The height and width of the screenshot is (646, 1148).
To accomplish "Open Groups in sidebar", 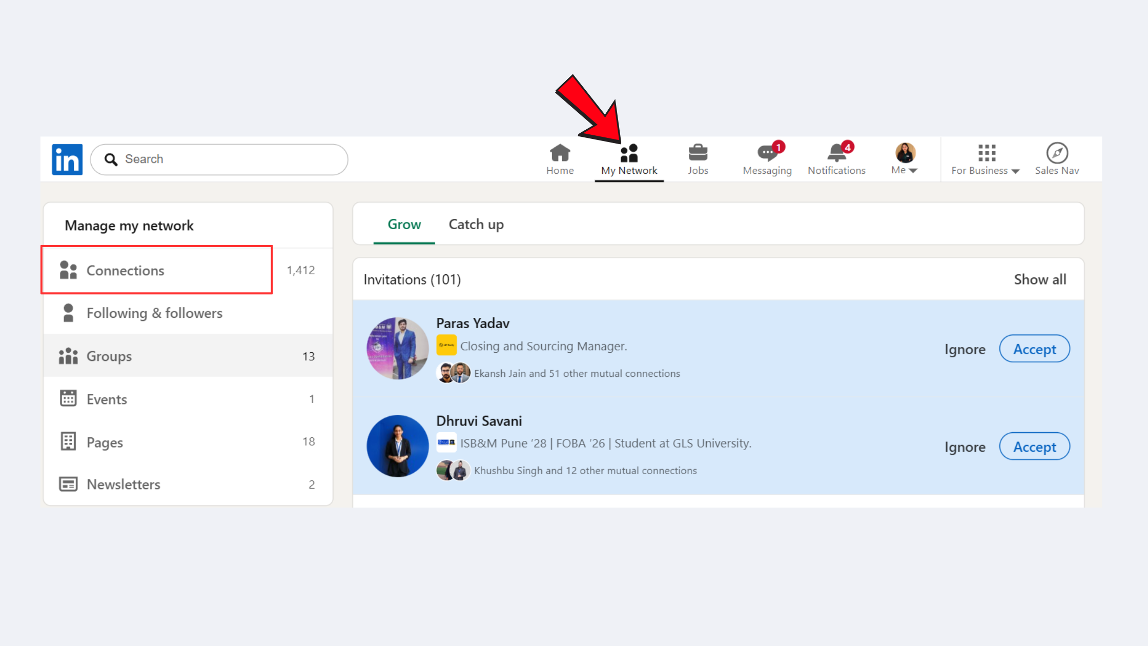I will coord(188,356).
